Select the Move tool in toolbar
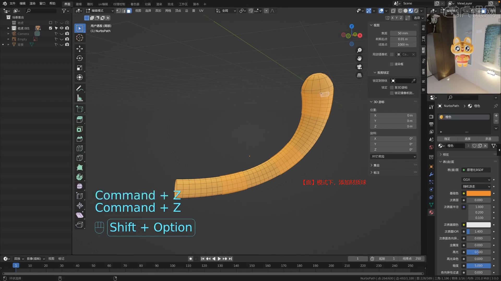Viewport: 501px width, 281px height. click(x=80, y=49)
